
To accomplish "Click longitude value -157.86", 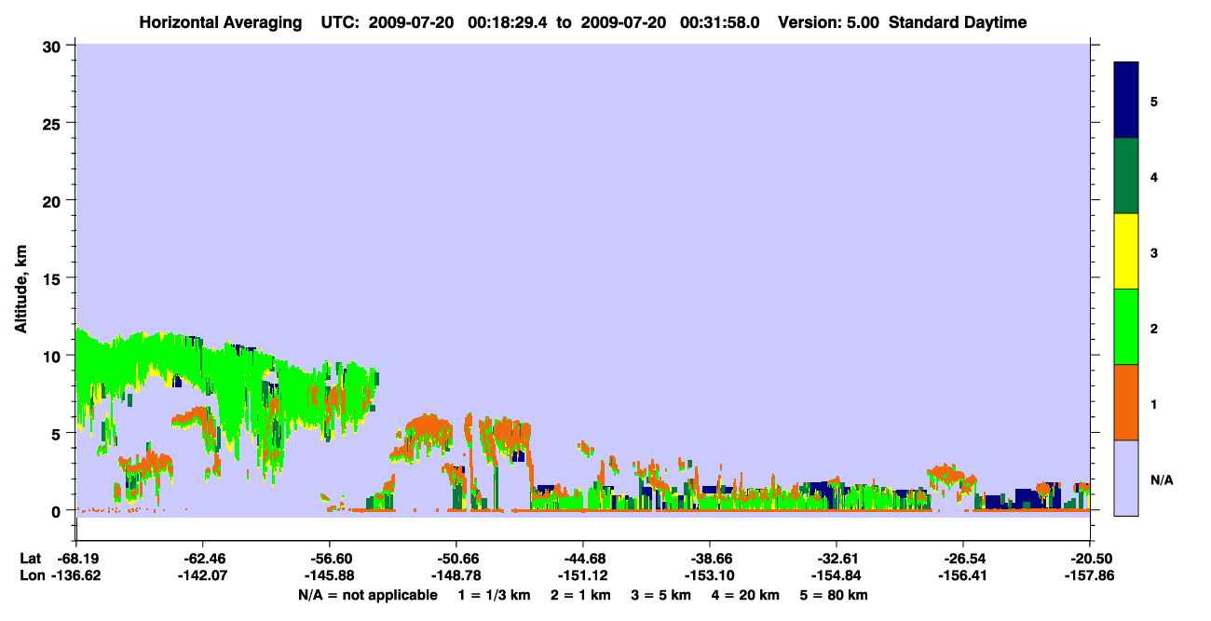I will point(1090,576).
